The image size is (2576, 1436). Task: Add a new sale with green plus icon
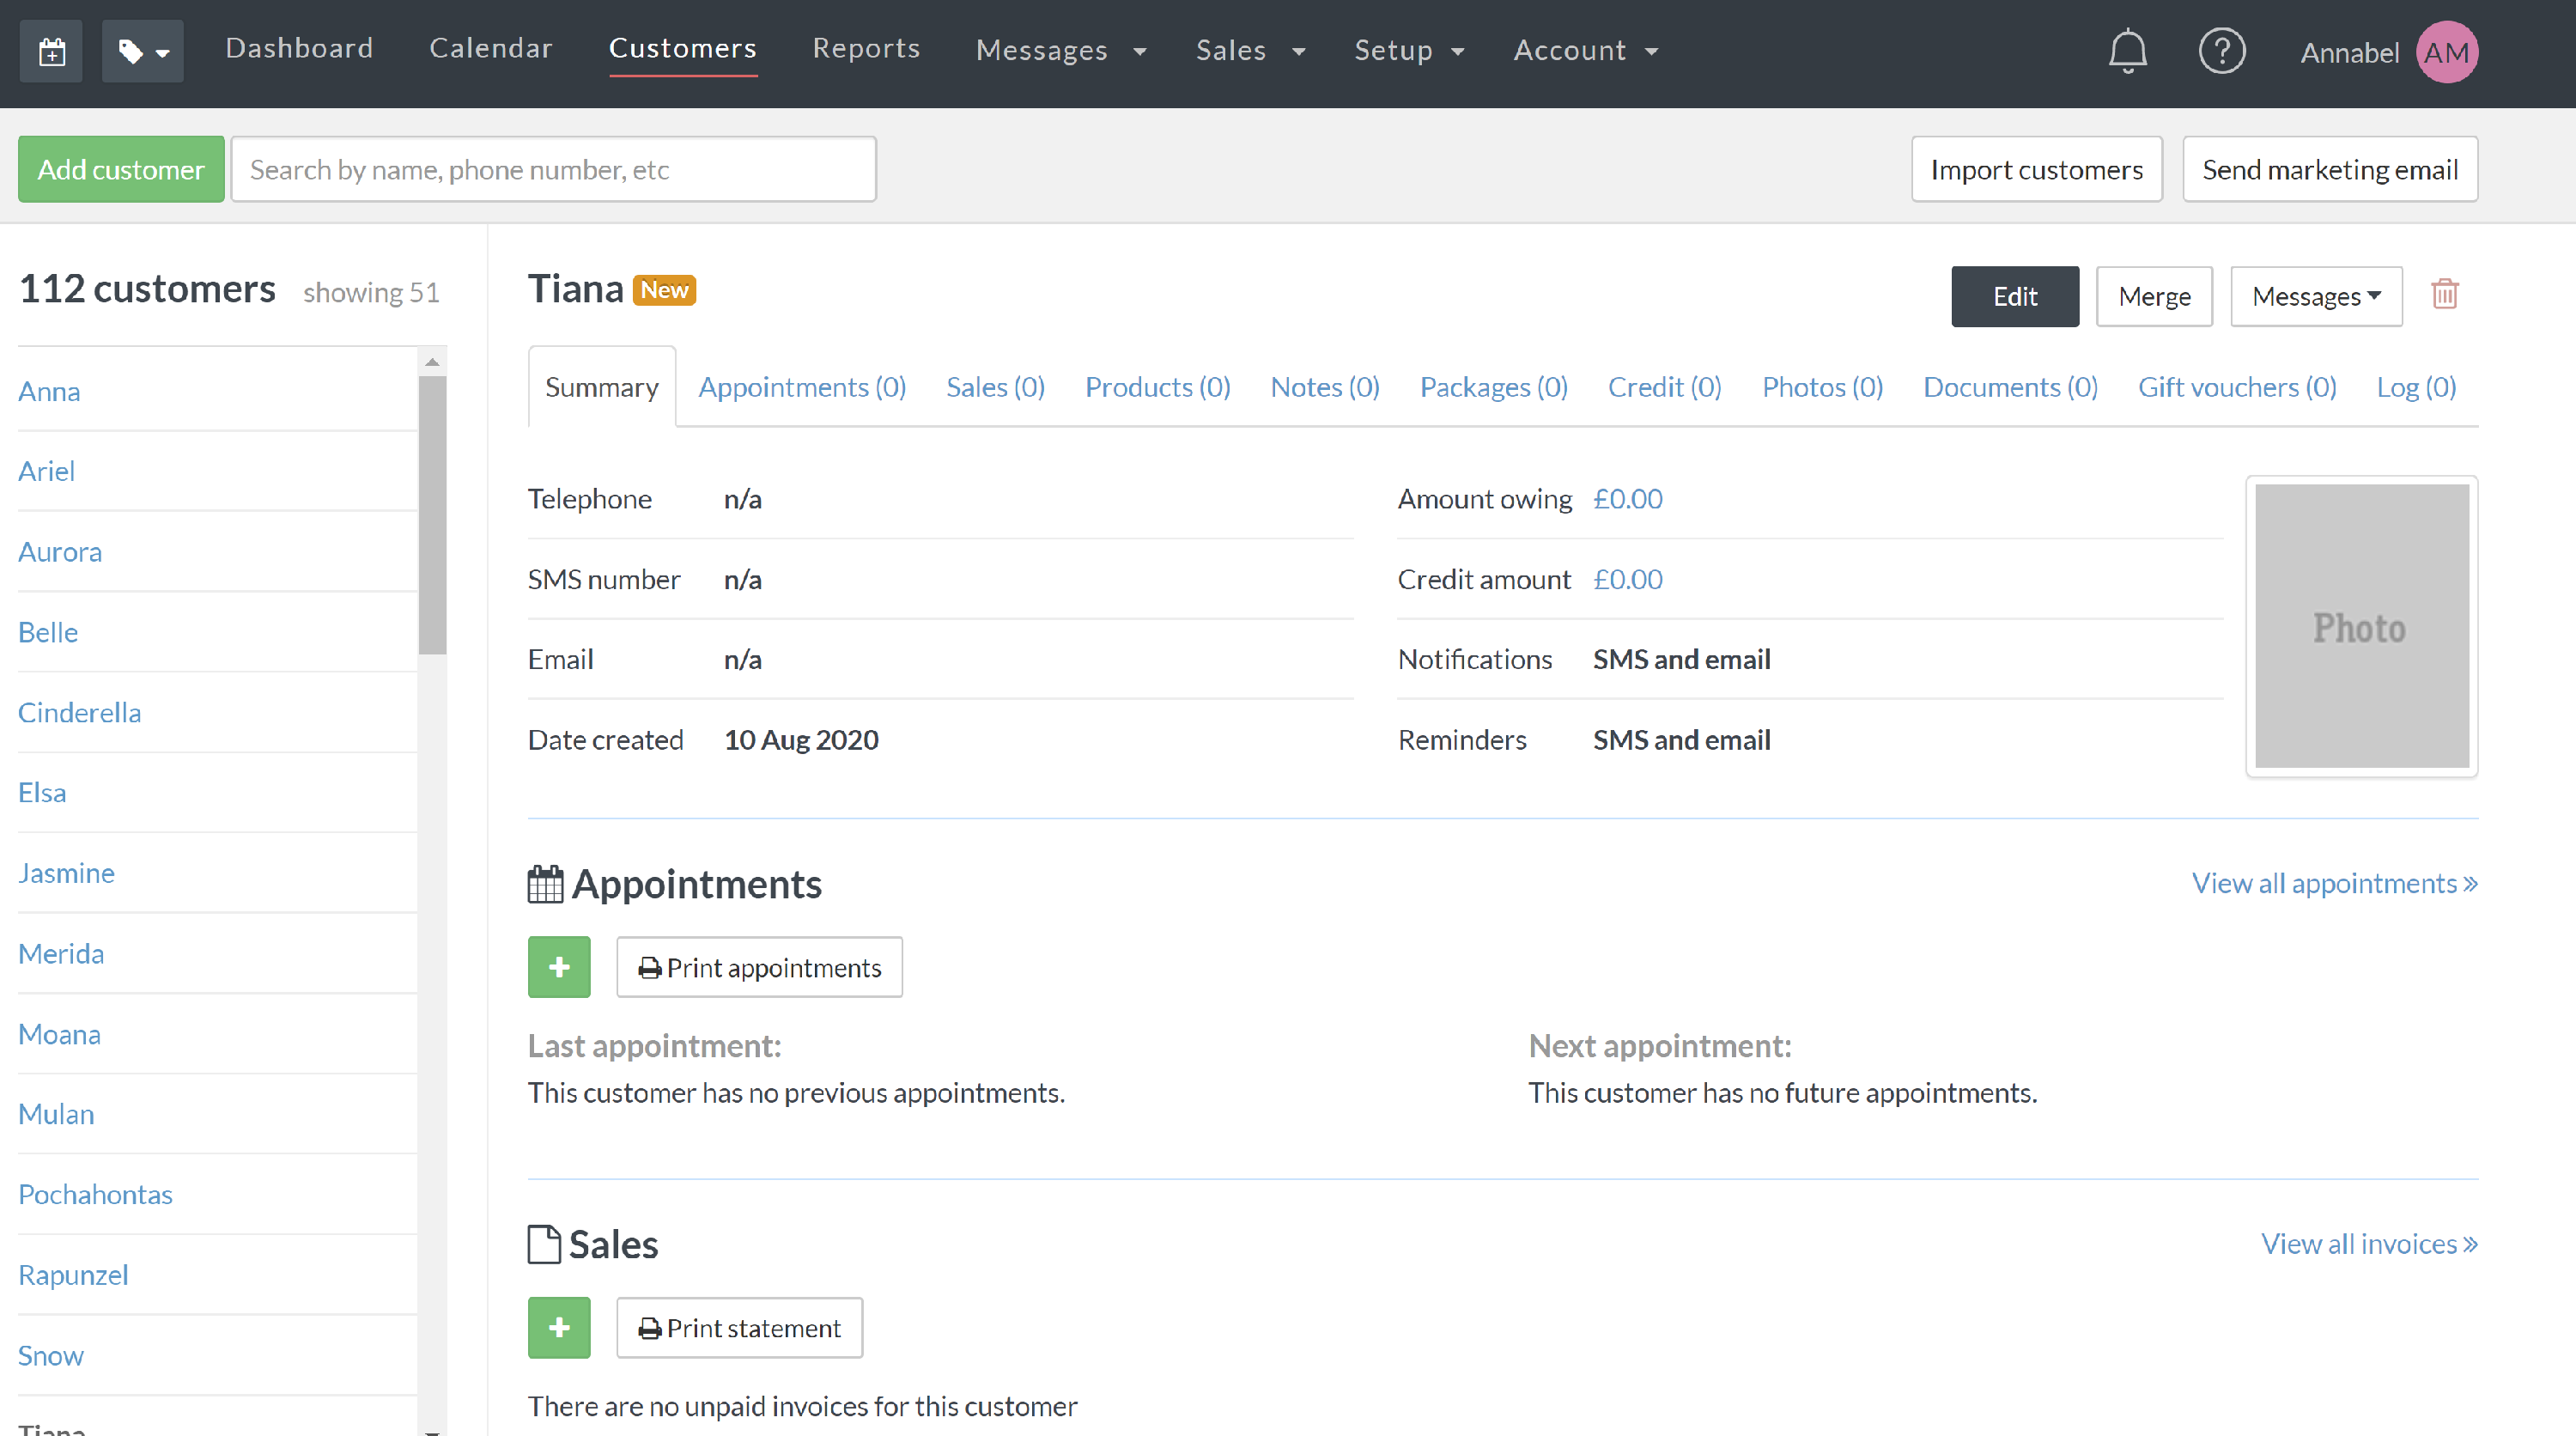[x=558, y=1327]
